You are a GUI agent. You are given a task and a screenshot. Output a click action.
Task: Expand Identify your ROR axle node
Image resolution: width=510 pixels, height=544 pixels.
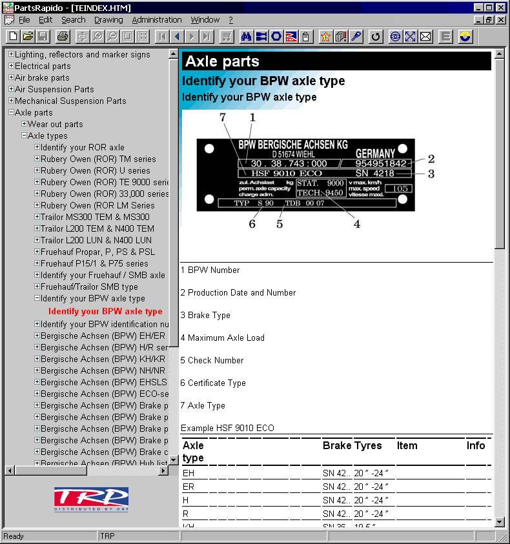[x=37, y=147]
